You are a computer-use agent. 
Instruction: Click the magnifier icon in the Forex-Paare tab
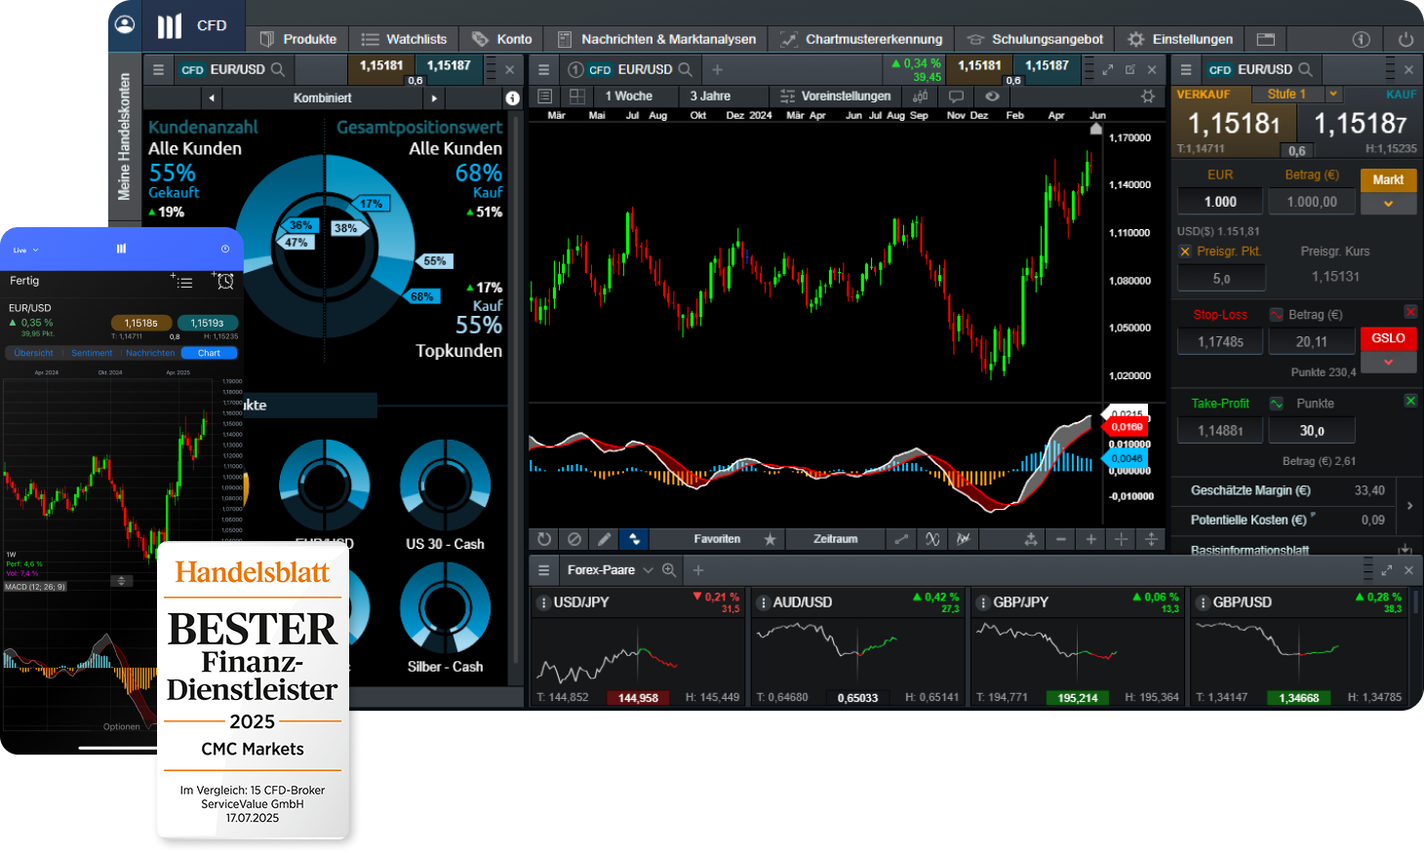pyautogui.click(x=669, y=570)
